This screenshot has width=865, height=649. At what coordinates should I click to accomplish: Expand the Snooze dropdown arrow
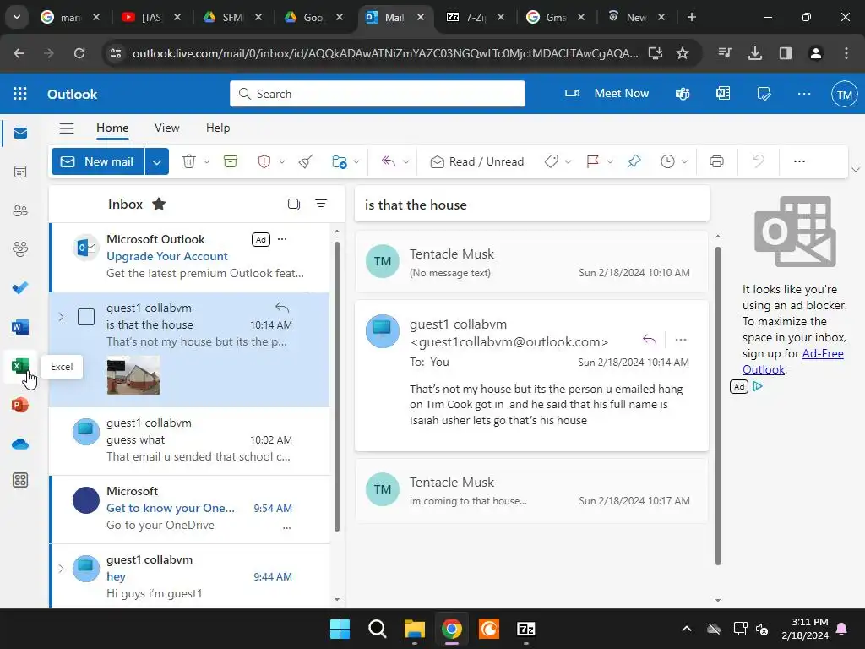tap(684, 161)
